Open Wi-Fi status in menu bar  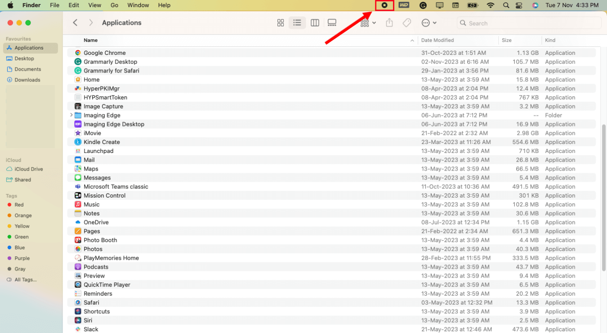point(491,5)
